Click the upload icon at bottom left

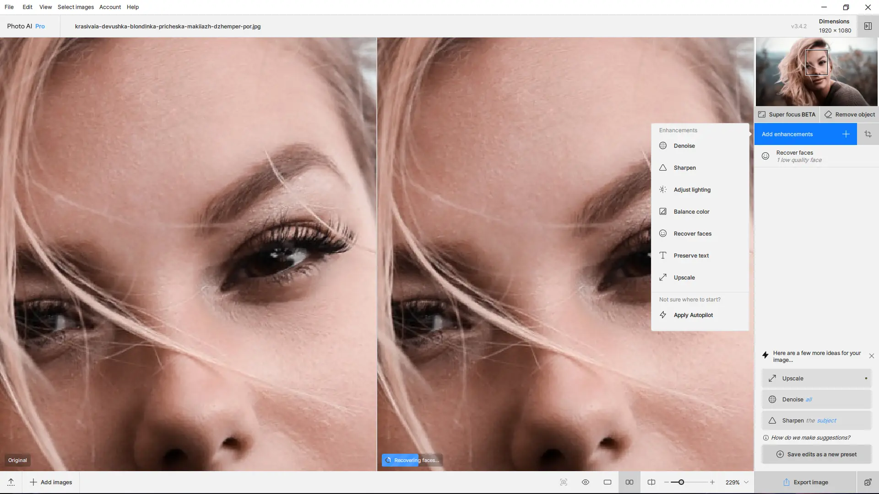[x=11, y=482]
